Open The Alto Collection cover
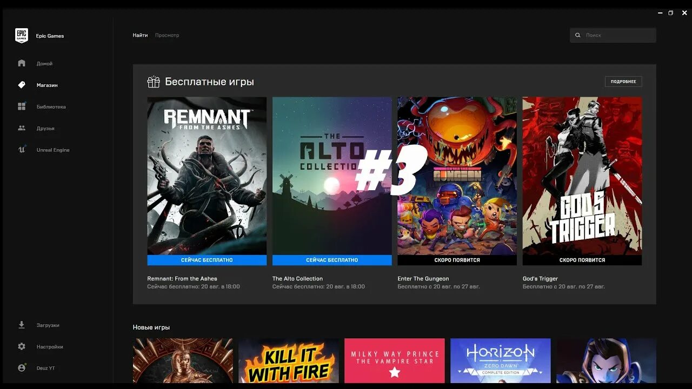 point(332,176)
